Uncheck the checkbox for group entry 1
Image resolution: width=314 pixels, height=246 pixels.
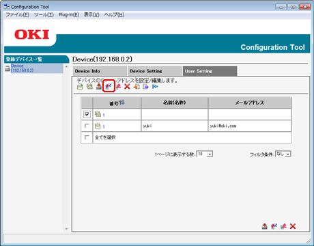(x=87, y=114)
